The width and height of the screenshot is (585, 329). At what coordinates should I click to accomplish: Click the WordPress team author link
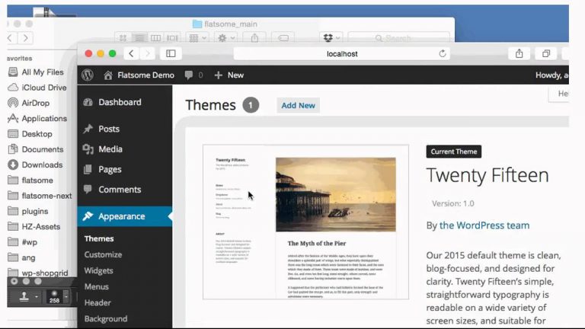coord(484,225)
